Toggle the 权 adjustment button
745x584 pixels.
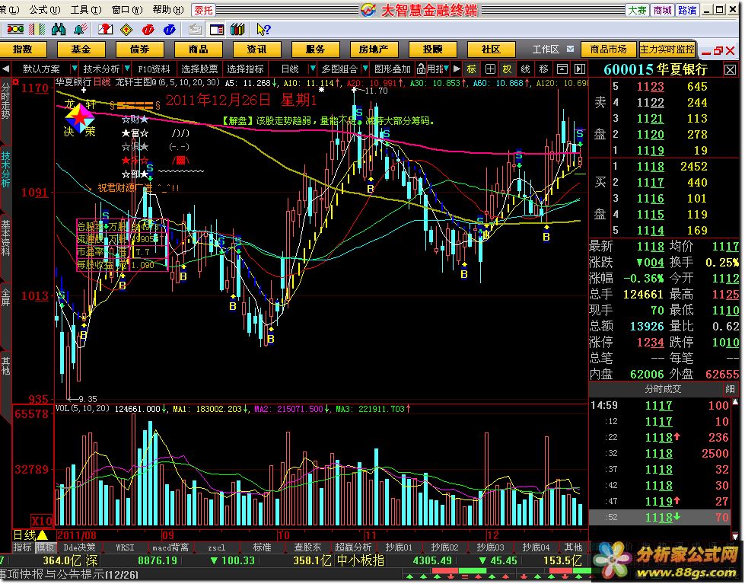click(507, 69)
